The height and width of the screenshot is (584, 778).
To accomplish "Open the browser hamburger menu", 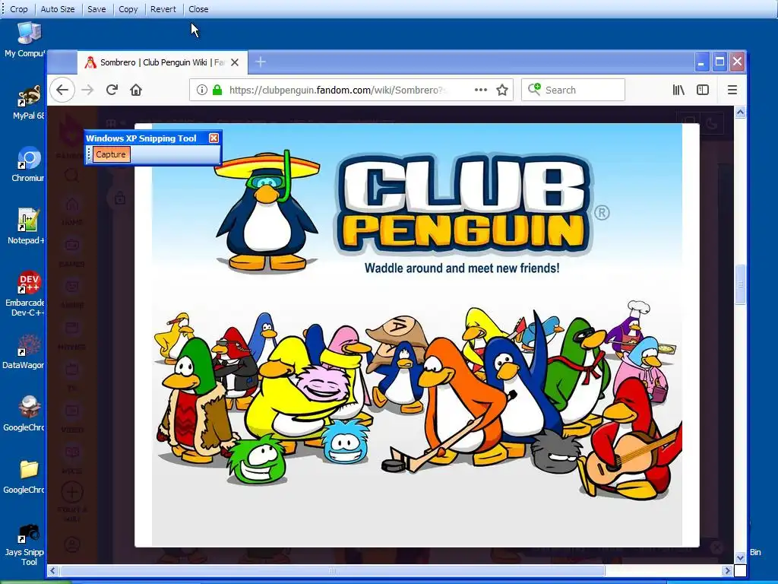I will [x=732, y=90].
